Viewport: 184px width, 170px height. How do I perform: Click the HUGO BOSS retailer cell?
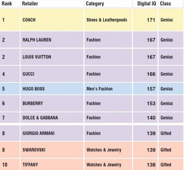(52, 89)
